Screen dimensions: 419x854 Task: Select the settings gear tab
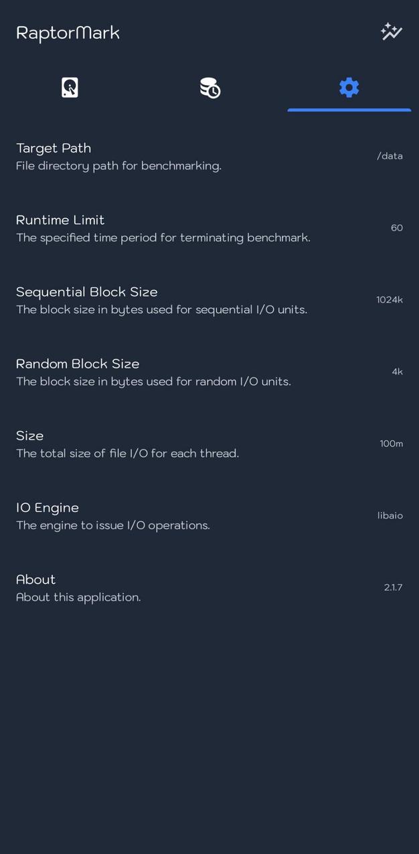[x=349, y=88]
